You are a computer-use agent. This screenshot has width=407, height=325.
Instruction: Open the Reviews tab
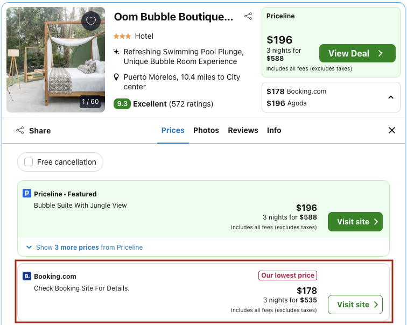[x=243, y=130]
